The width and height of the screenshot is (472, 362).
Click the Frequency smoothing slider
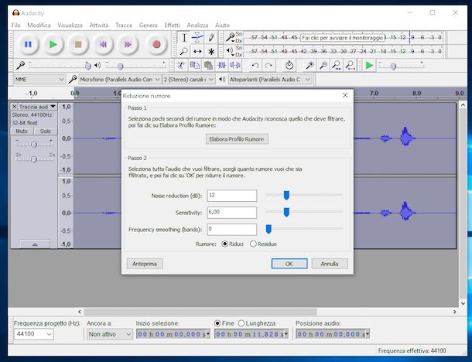(304, 229)
